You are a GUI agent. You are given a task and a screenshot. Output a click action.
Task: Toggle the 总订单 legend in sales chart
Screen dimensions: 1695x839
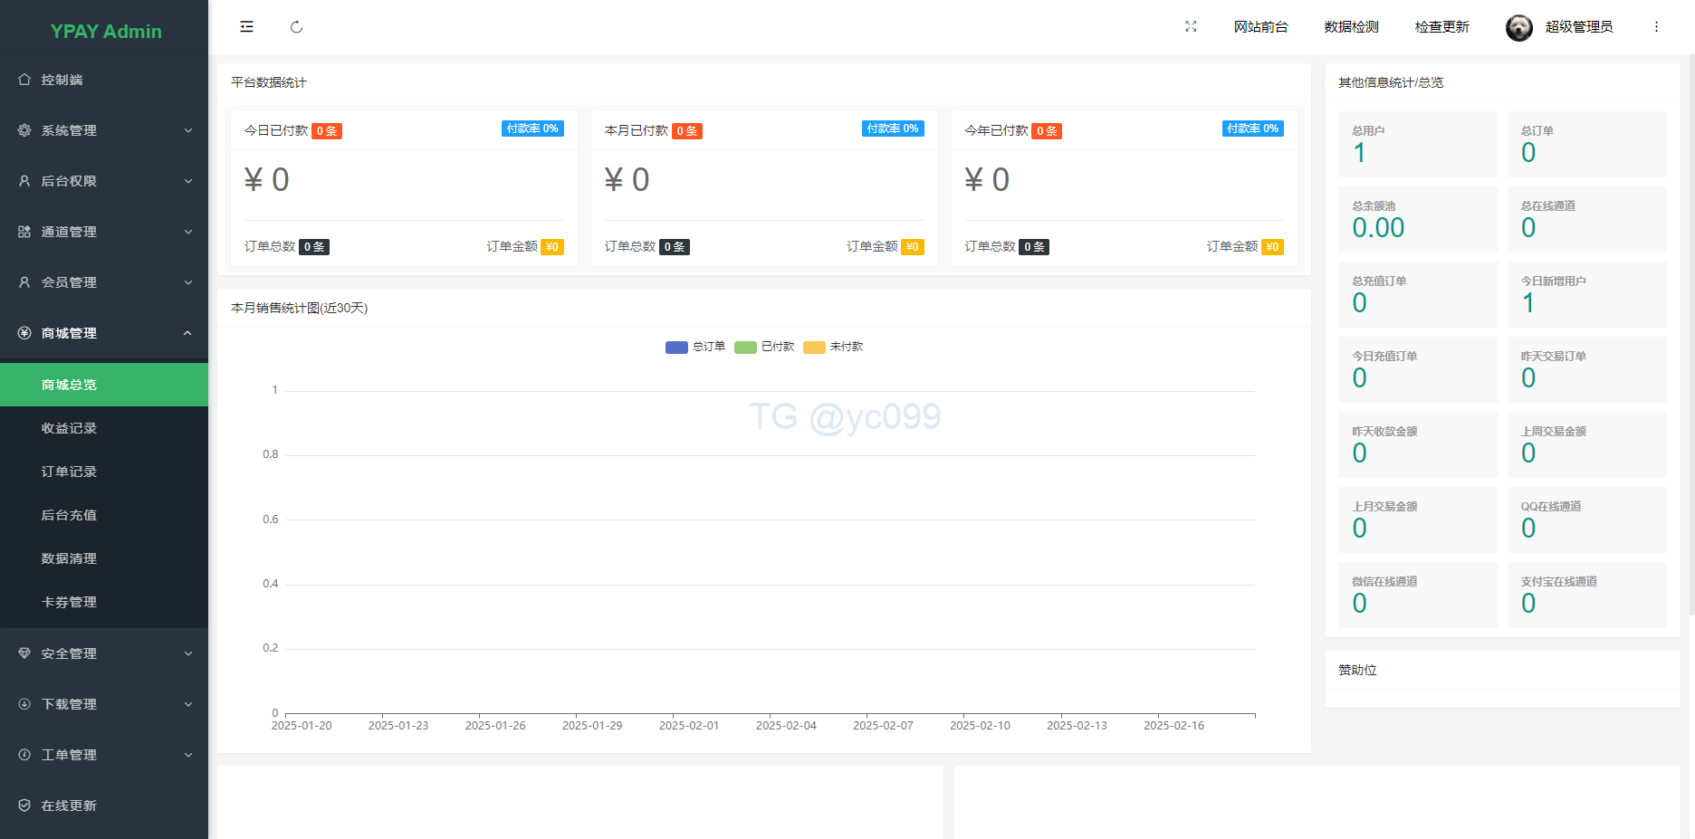click(x=694, y=347)
